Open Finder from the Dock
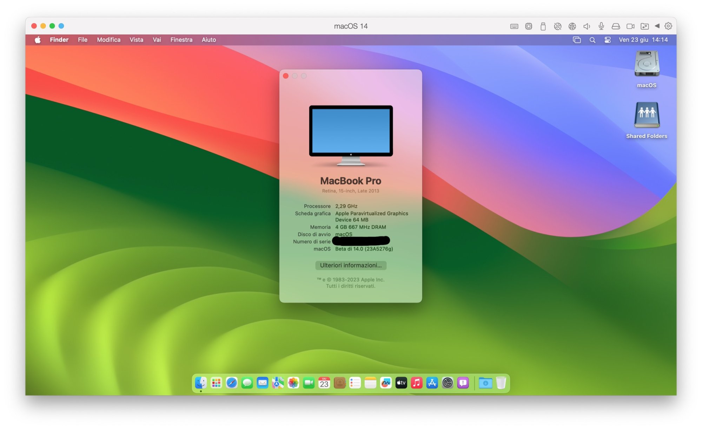This screenshot has height=429, width=702. pyautogui.click(x=201, y=383)
